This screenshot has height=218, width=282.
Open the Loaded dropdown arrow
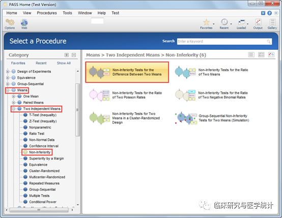click(248, 24)
